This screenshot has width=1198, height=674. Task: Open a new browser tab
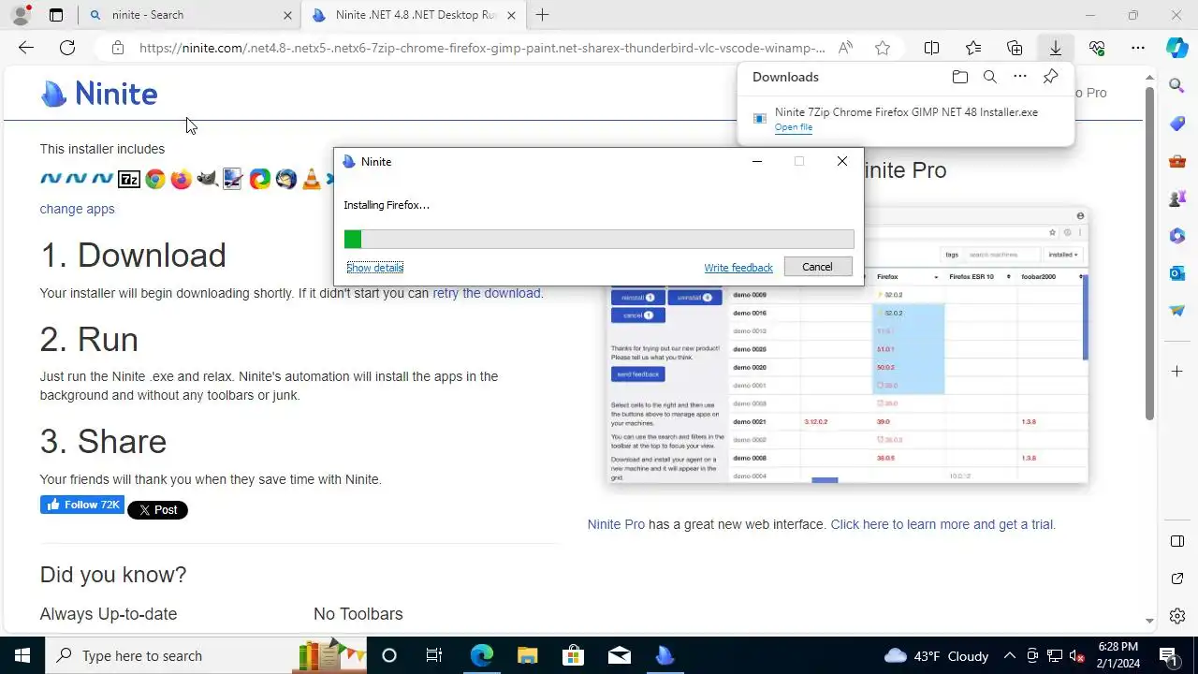pos(542,15)
